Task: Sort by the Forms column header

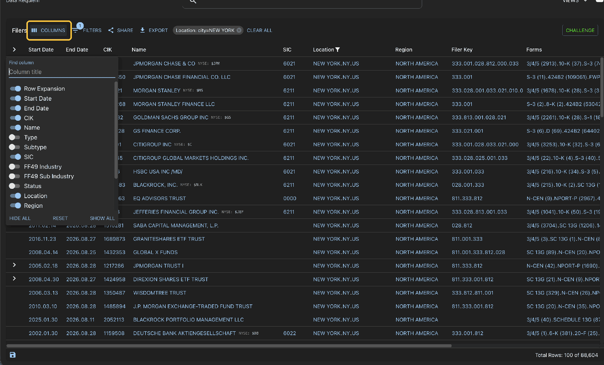Action: pos(534,50)
